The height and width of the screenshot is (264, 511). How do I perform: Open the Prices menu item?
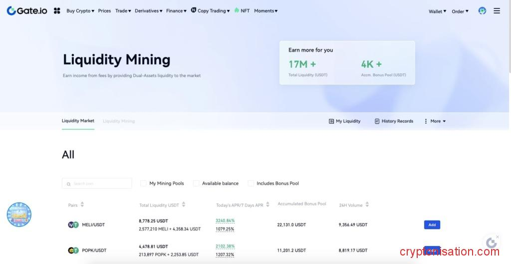point(104,11)
